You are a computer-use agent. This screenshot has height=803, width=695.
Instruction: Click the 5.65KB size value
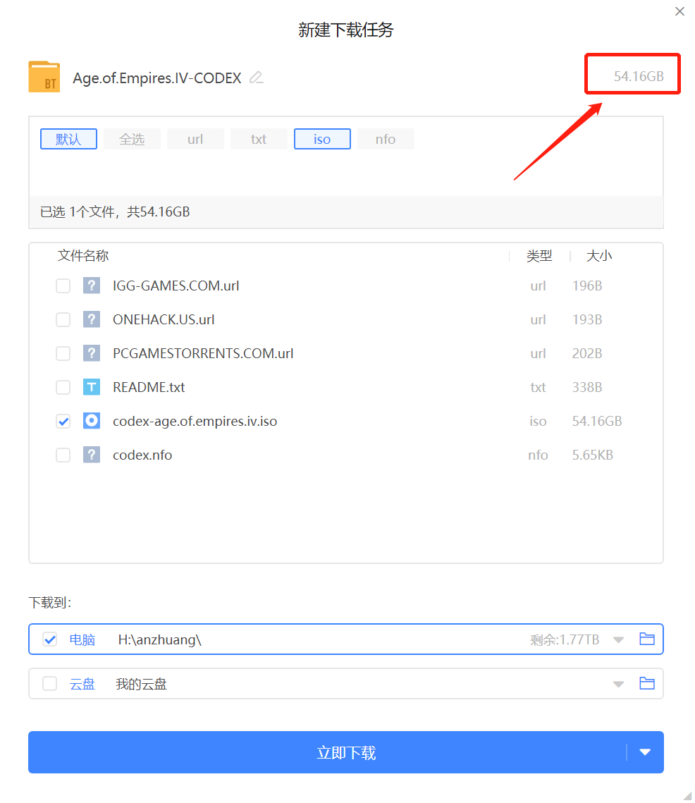click(x=593, y=455)
